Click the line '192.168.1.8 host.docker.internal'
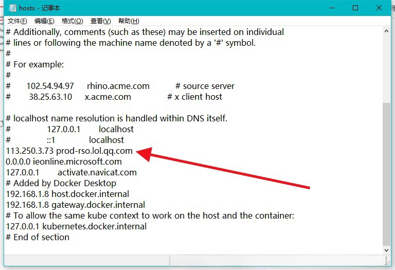Viewport: 395px width, 270px height. click(x=67, y=194)
